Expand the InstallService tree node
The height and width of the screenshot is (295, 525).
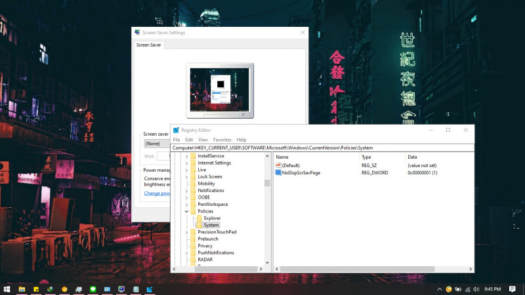[186, 156]
